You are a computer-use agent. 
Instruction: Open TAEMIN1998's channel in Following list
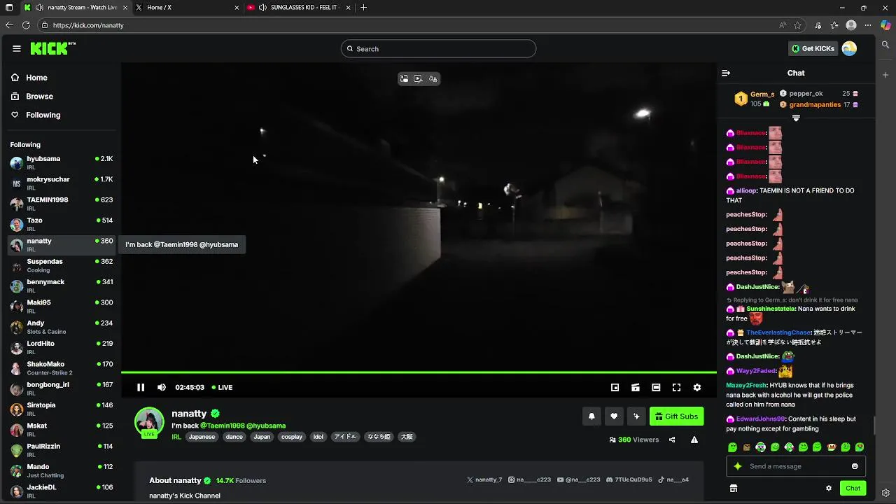click(x=62, y=204)
